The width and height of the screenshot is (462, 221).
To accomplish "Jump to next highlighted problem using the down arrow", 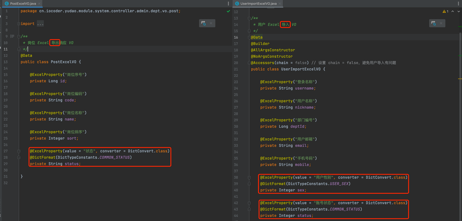I will 459,11.
